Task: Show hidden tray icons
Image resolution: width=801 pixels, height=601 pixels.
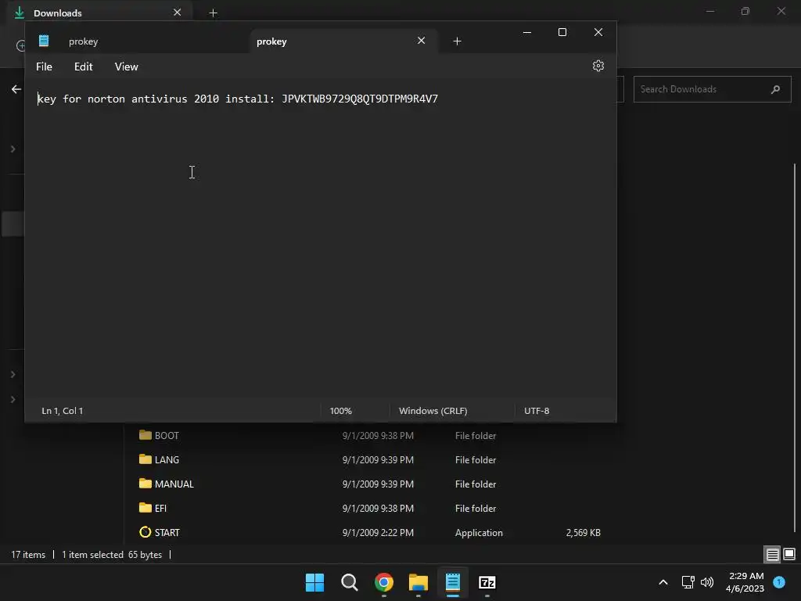Action: coord(663,582)
